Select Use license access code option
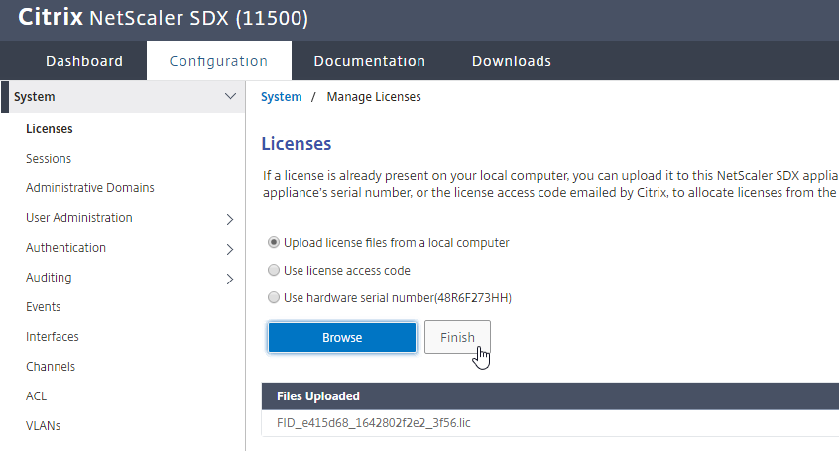The image size is (839, 451). tap(274, 271)
